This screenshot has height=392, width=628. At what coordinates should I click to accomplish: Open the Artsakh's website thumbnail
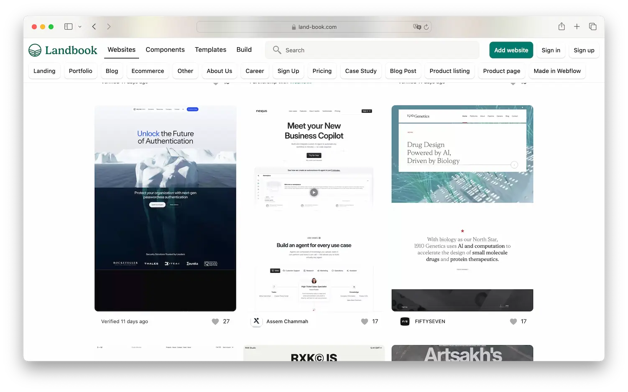coord(462,353)
